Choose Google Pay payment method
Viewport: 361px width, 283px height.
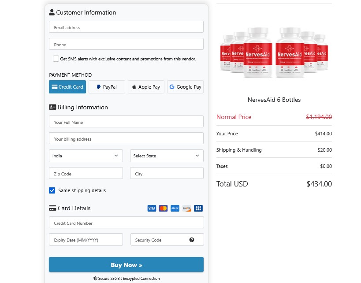tap(185, 87)
